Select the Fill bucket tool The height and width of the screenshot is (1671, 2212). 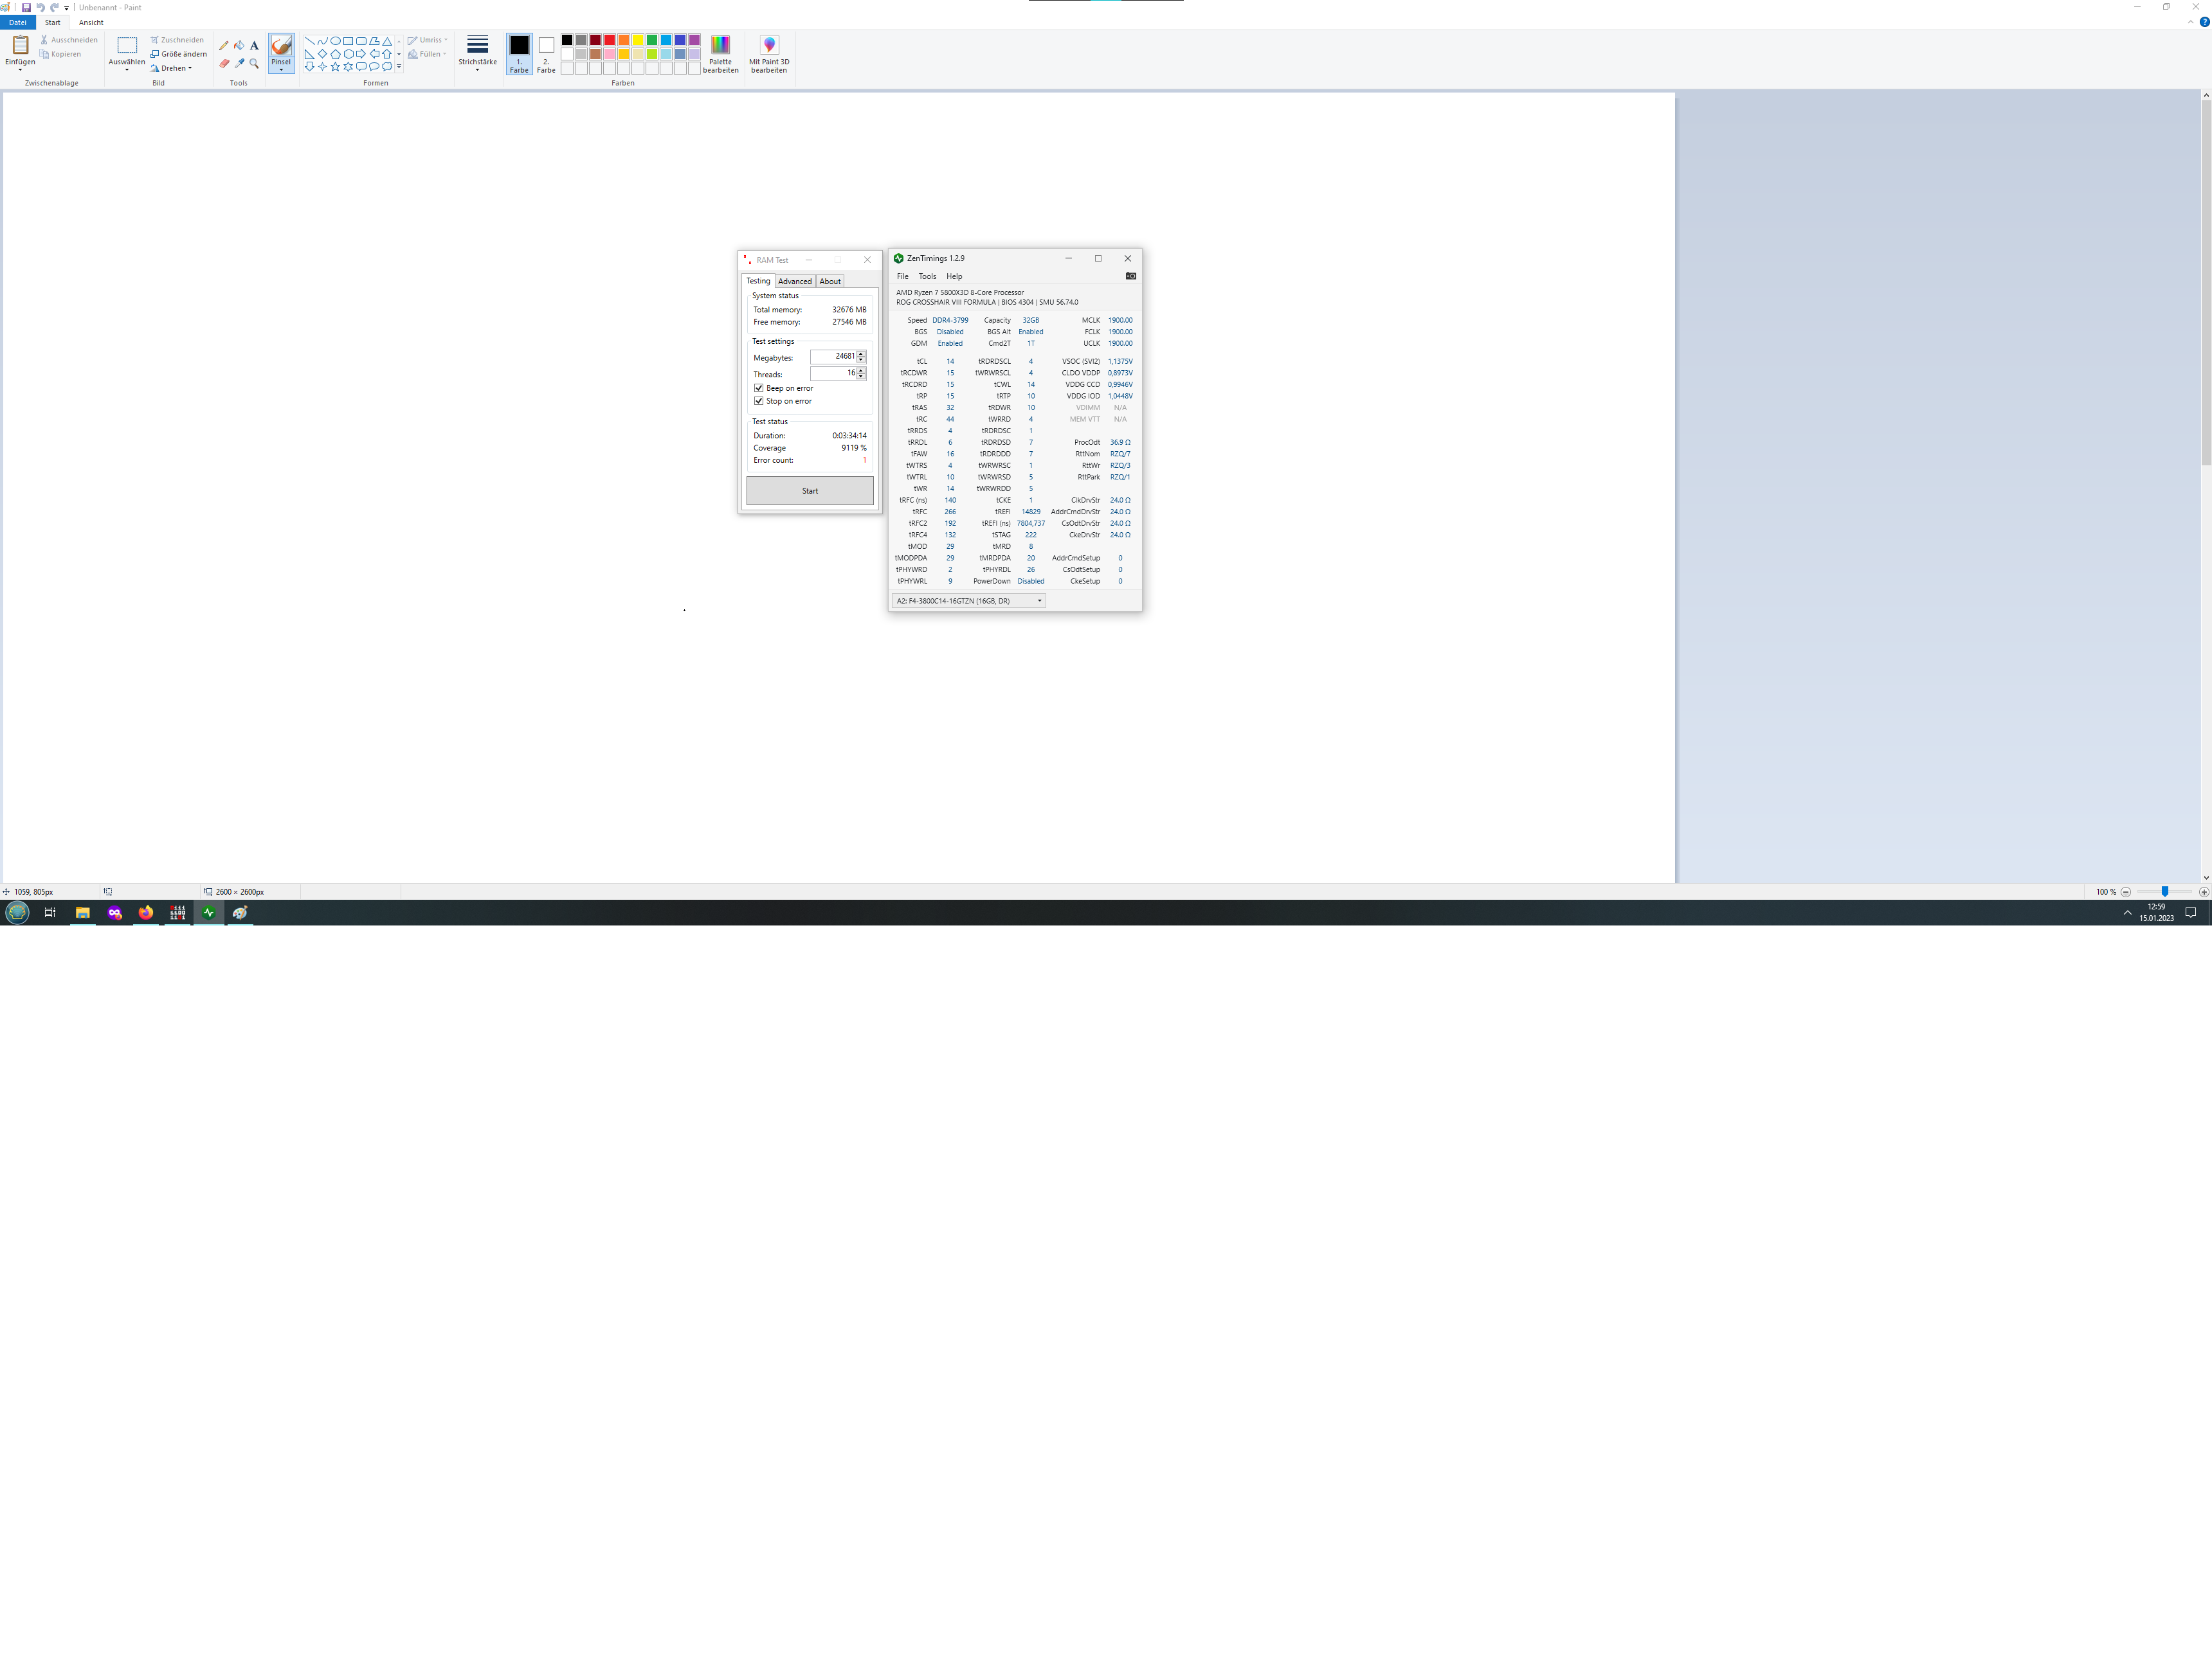pos(239,45)
